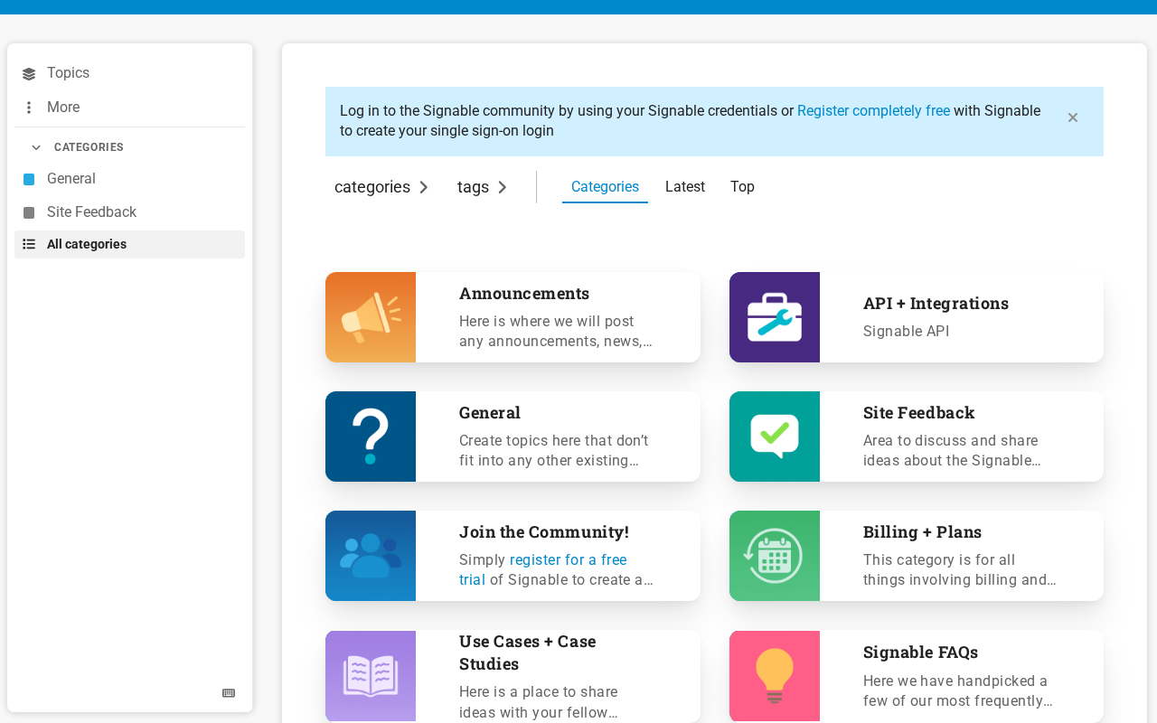The image size is (1157, 723).
Task: Click the 'Signable API' description text
Action: (x=906, y=332)
